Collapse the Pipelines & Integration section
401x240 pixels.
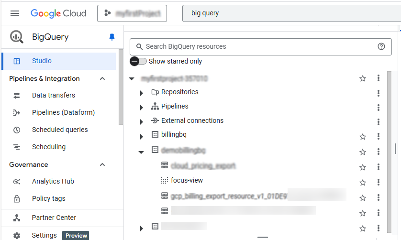[102, 78]
